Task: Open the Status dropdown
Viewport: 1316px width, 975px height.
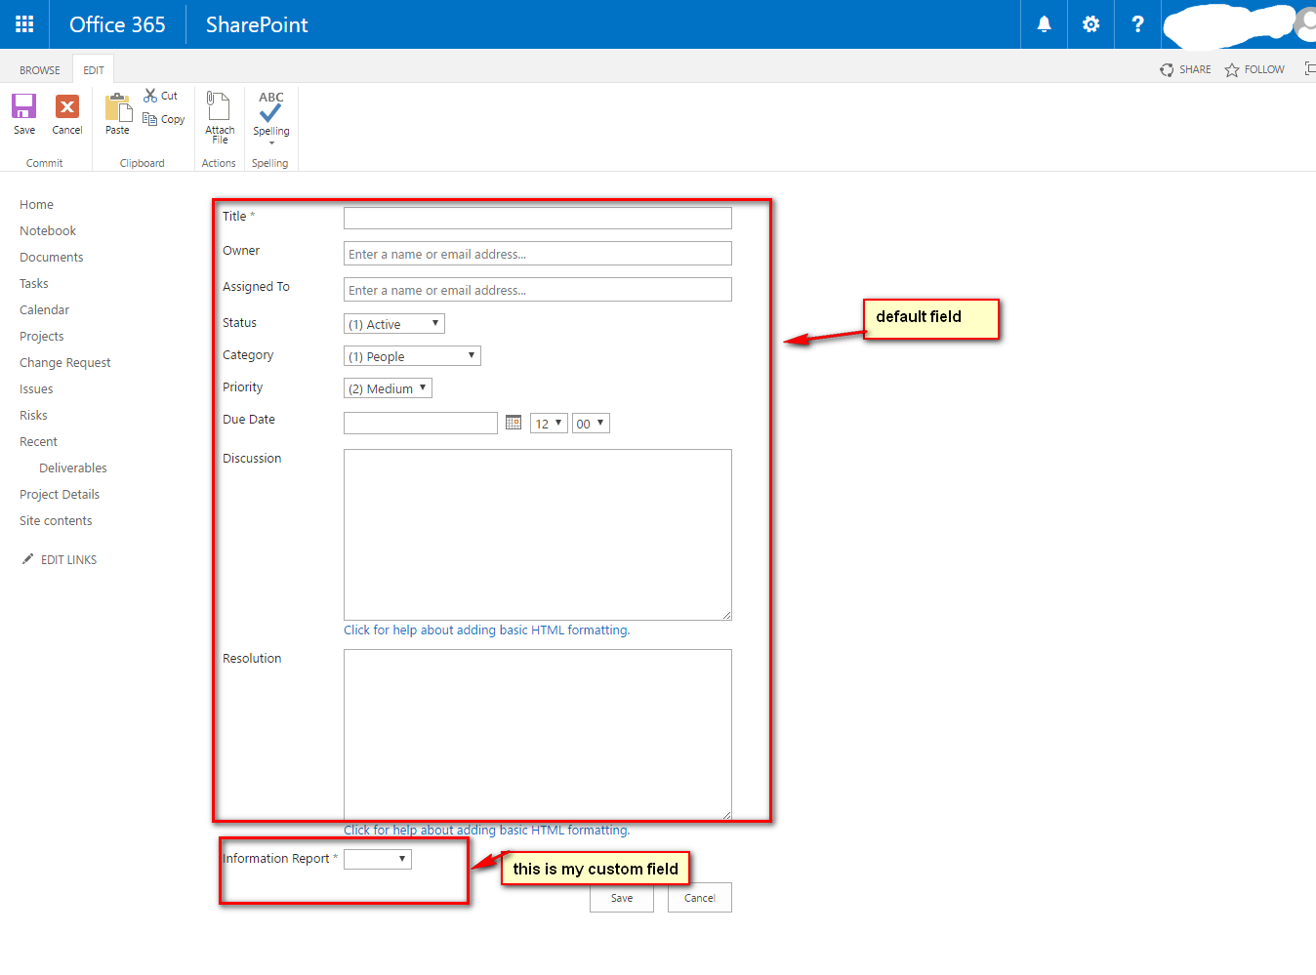Action: click(394, 324)
